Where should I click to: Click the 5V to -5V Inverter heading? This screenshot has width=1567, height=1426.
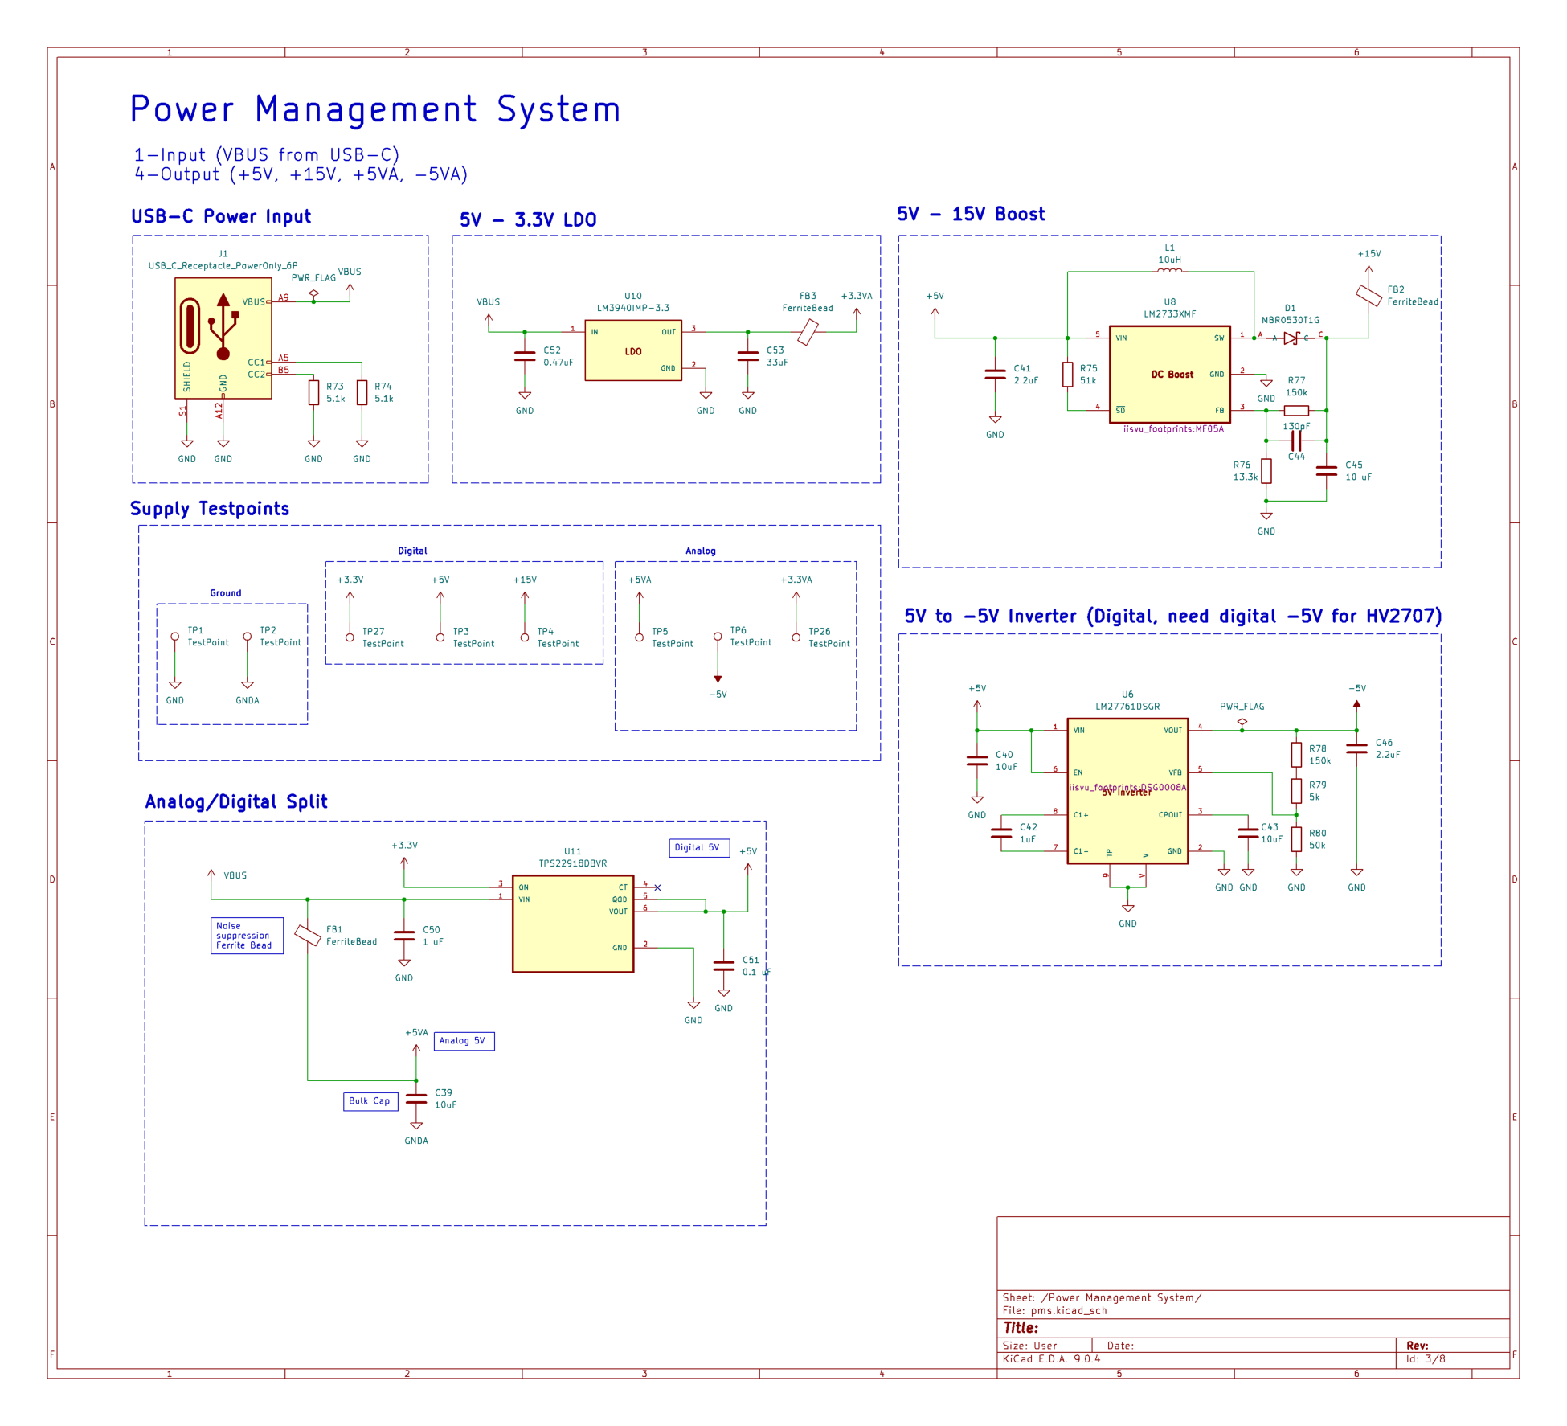point(1173,616)
